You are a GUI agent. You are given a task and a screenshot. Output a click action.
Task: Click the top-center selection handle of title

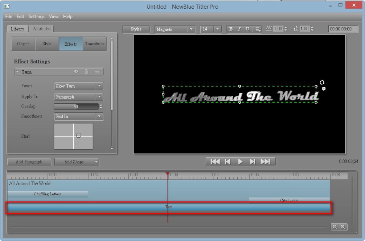(x=239, y=86)
